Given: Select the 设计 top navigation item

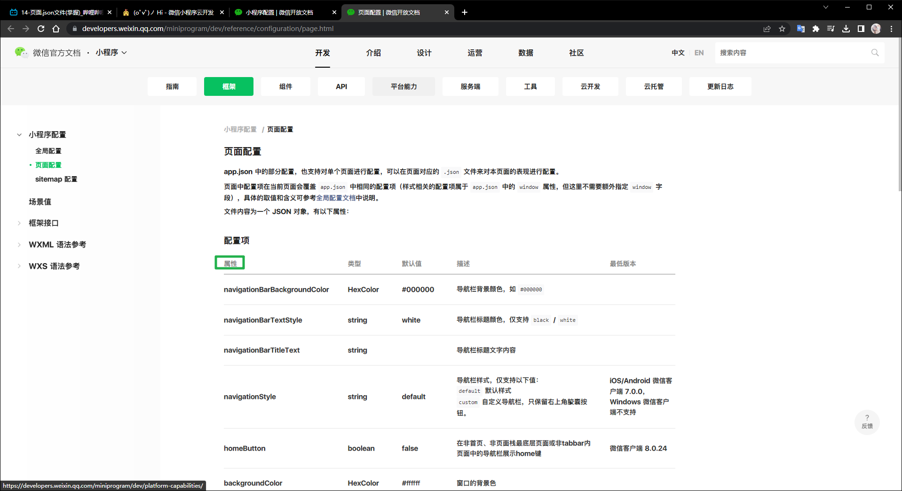Looking at the screenshot, I should pos(424,53).
